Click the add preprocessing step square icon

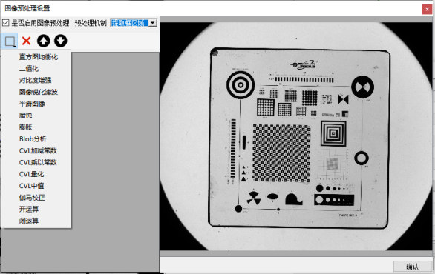10,41
